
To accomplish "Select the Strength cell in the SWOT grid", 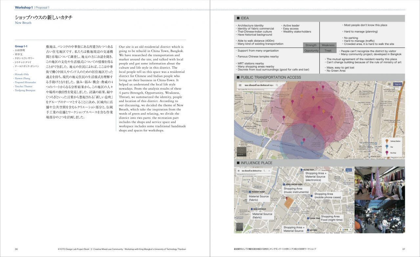I will (311, 45).
